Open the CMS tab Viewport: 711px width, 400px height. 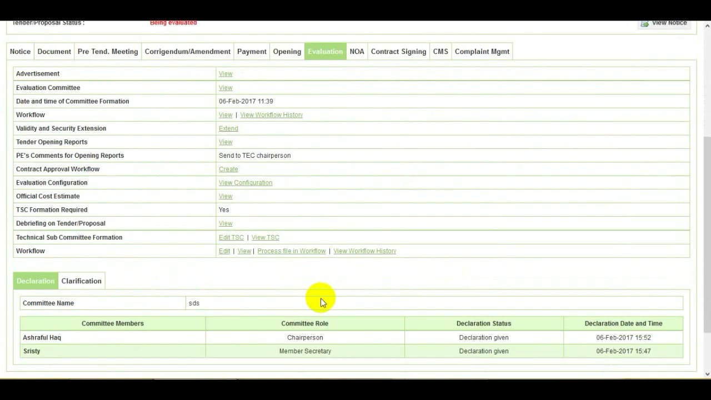440,52
